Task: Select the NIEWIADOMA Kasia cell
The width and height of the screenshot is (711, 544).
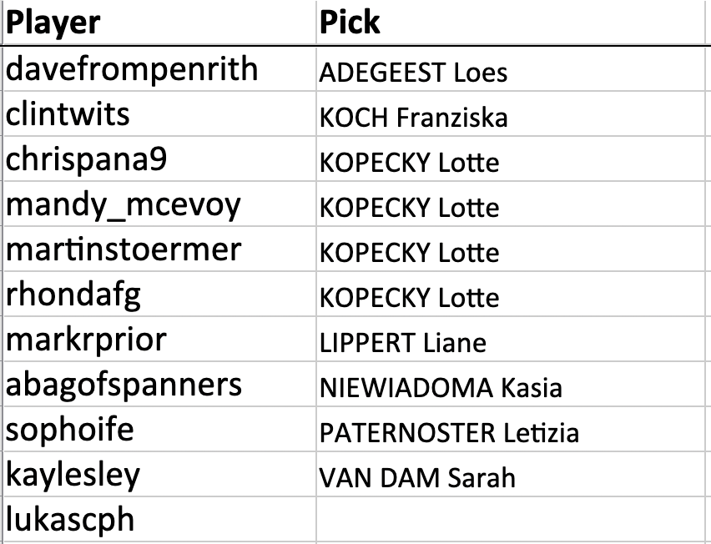Action: 511,384
